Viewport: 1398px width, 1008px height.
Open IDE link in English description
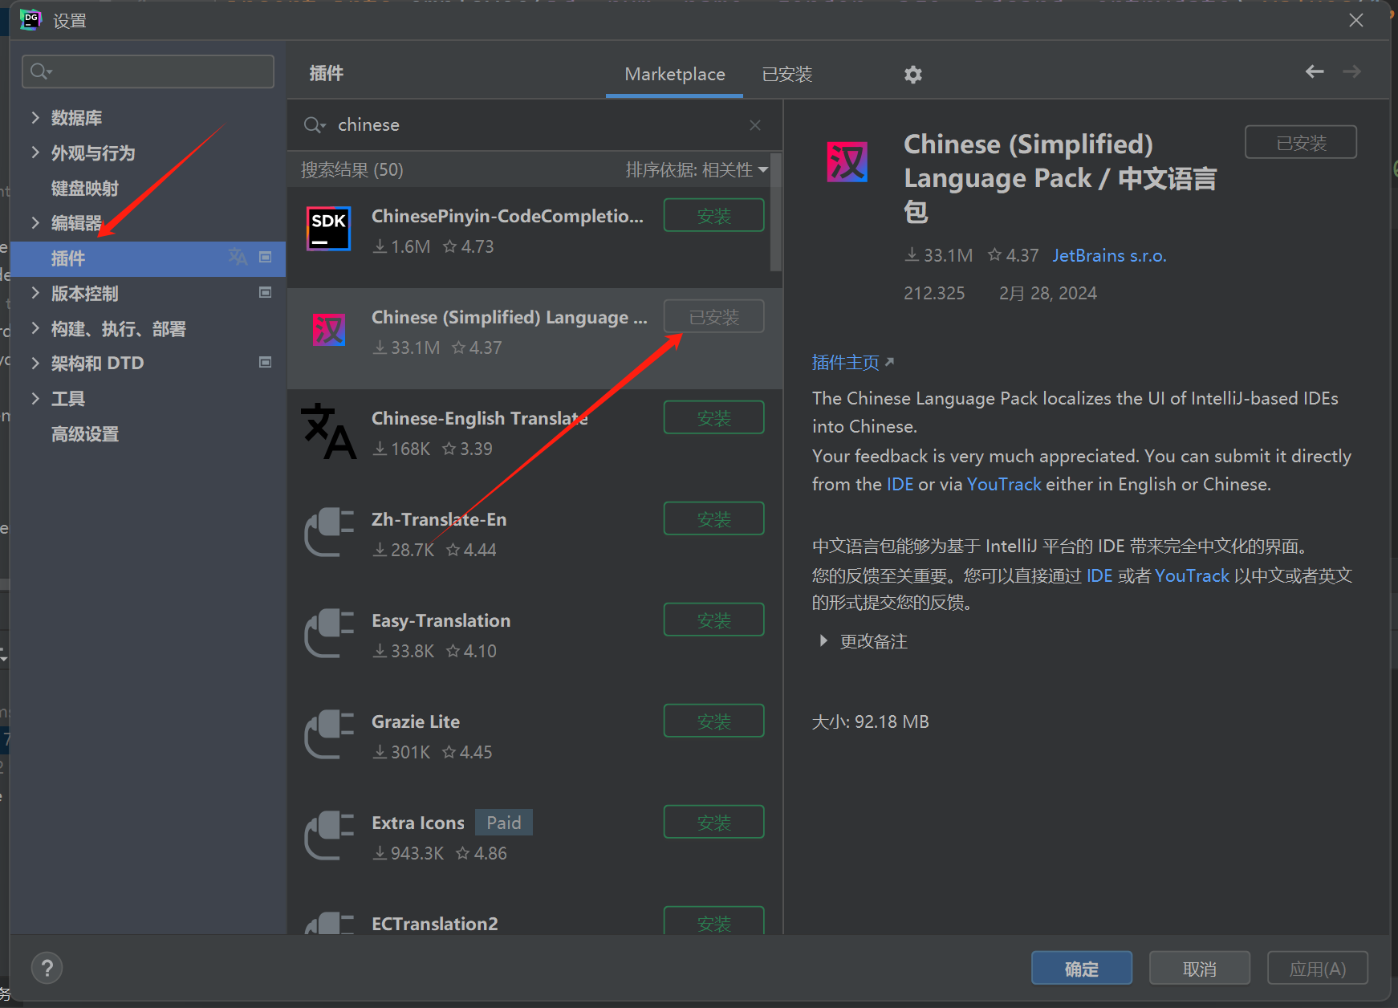(900, 484)
